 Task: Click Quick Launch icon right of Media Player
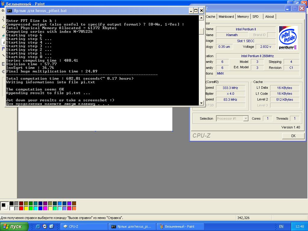[51, 226]
